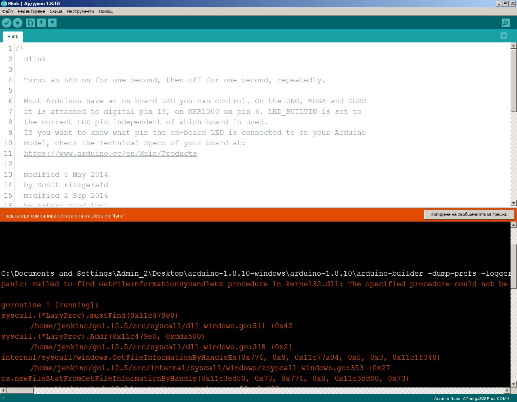
Task: Click the console line starting 'C:\Documents and Settings'
Action: pos(256,273)
